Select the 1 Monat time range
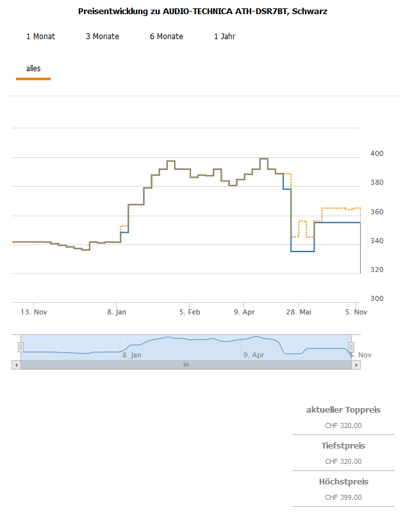The image size is (403, 514). [40, 37]
